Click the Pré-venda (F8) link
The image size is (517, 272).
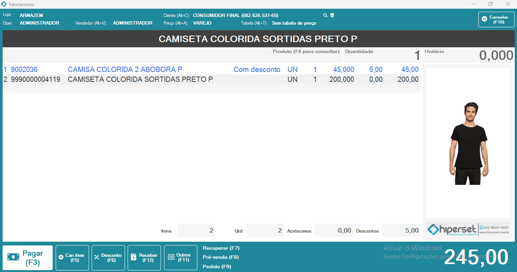click(220, 257)
